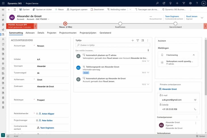207x138 pixels.
Task: Open Anton Klipper relatiebeheerder link
Action: (x=48, y=114)
